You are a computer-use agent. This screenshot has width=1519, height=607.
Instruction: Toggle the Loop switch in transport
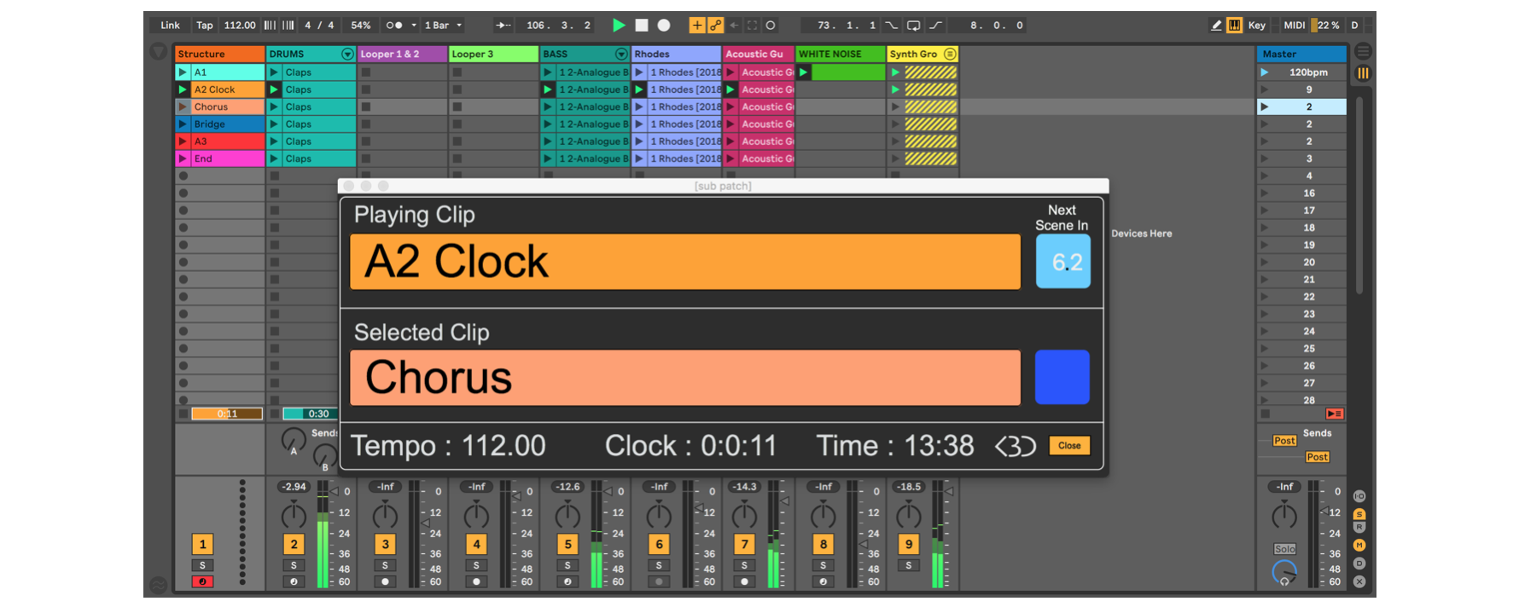913,26
